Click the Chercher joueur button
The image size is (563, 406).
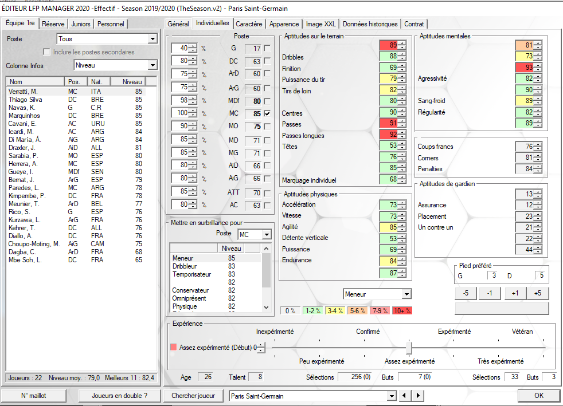[x=193, y=396]
